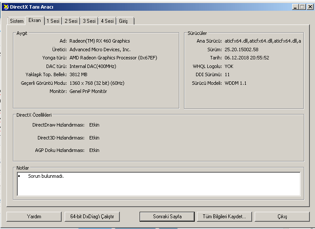Click the 'WHQL Logolu:' label
Screen dimensions: 315x229
click(x=207, y=66)
